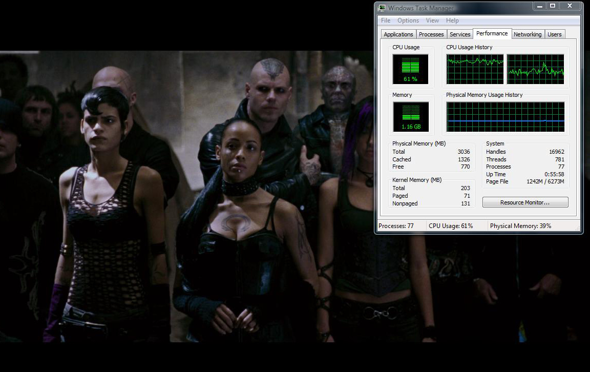590x372 pixels.
Task: Click the Up Time value 0:55:58
Action: tap(554, 174)
